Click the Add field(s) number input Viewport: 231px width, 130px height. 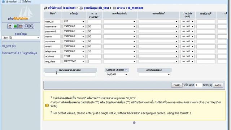199,85
